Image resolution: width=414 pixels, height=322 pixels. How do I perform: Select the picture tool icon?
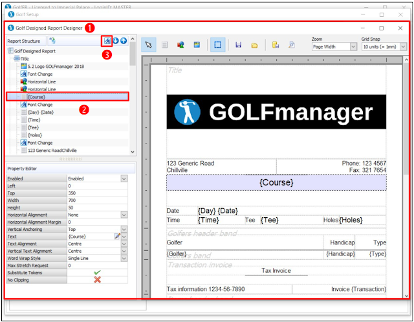click(x=197, y=45)
